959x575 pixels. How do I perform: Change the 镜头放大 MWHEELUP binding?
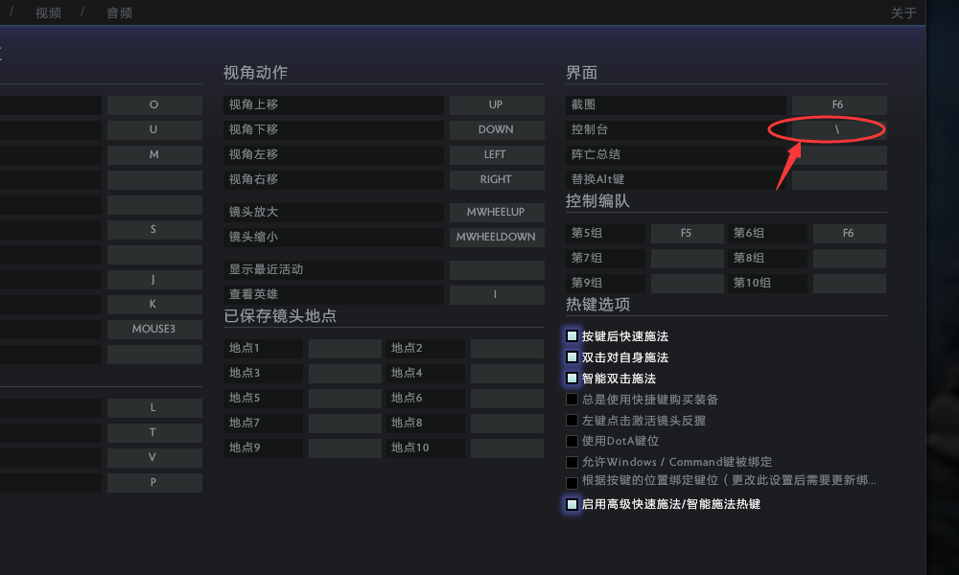click(497, 212)
